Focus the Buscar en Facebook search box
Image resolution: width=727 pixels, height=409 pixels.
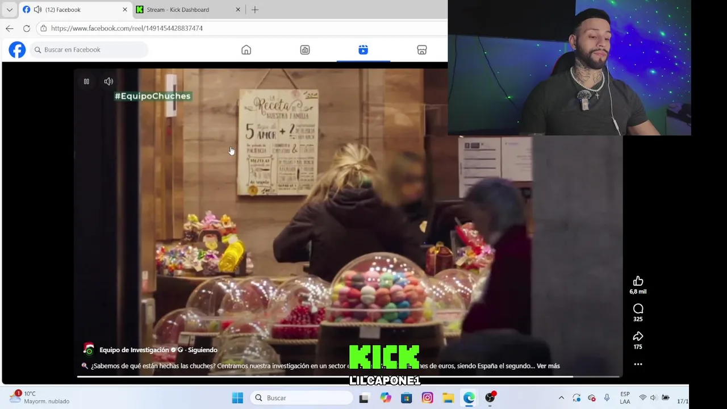point(89,50)
